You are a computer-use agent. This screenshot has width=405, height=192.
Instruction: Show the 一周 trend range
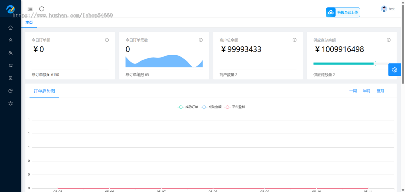[x=353, y=91]
